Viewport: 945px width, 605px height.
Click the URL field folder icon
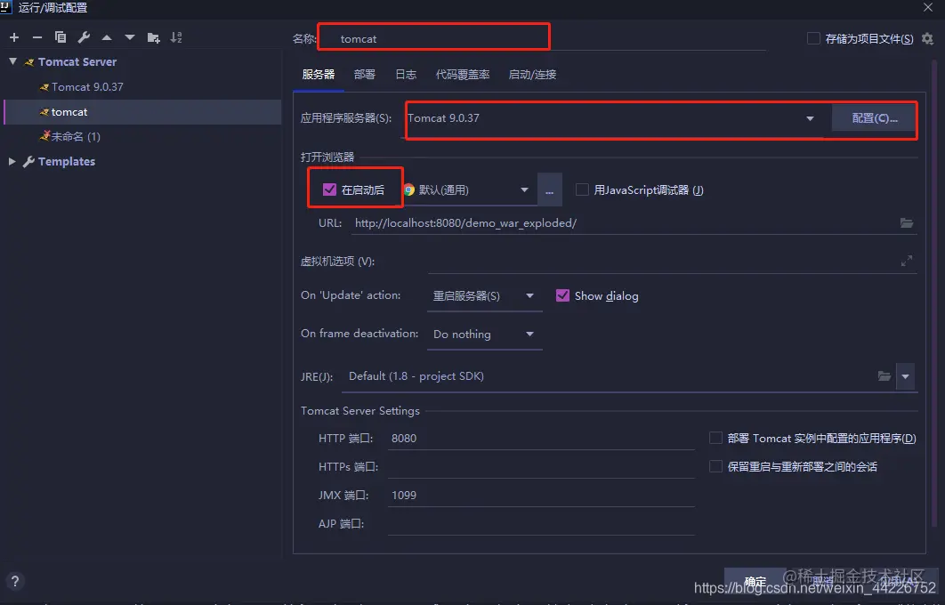click(907, 222)
